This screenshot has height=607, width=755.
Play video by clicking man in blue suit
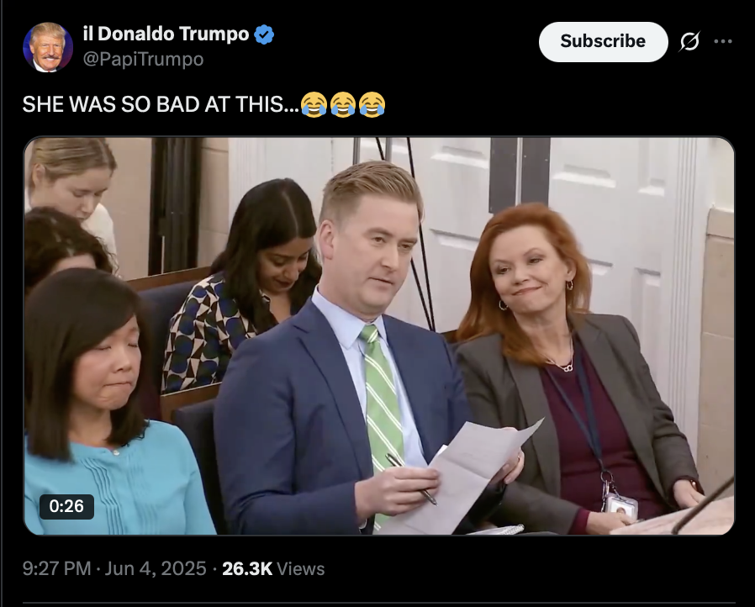coord(337,376)
